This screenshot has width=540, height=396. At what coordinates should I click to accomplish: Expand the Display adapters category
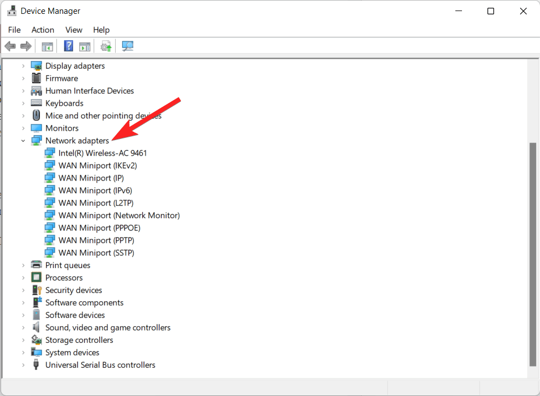23,66
